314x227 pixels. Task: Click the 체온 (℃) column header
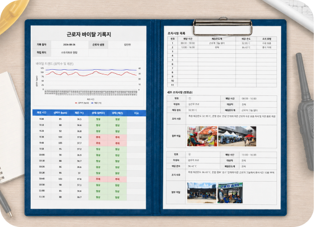[x=79, y=113]
